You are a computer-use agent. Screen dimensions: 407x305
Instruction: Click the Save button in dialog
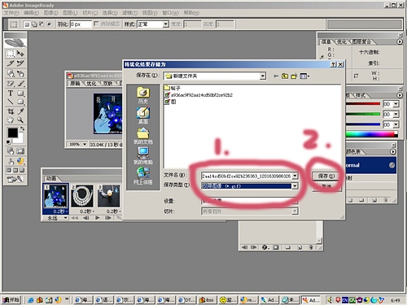pyautogui.click(x=326, y=176)
